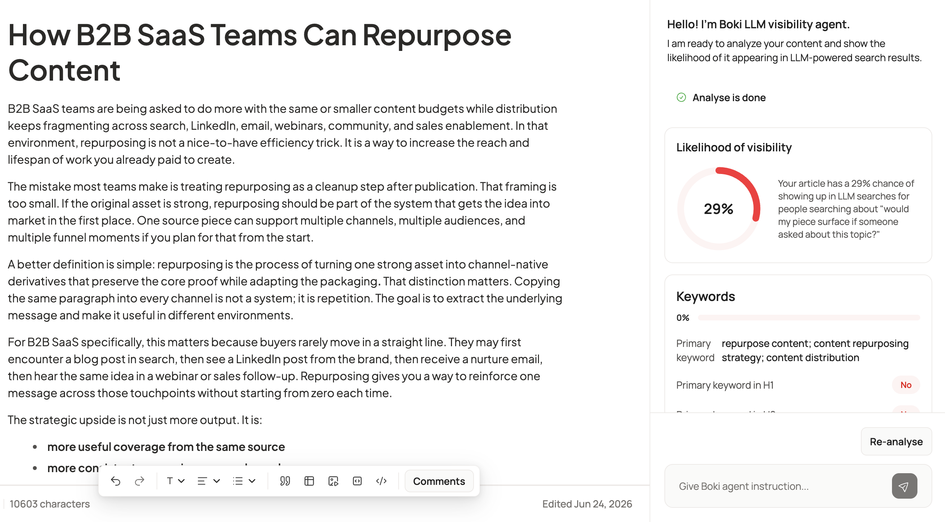The image size is (945, 522).
Task: Expand the list type dropdown
Action: (244, 481)
